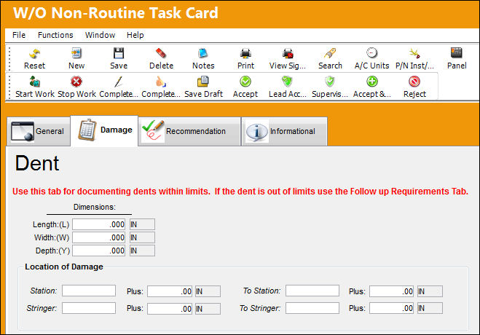The width and height of the screenshot is (480, 335).
Task: Click IN unit box after To Station Plus
Action: point(430,291)
